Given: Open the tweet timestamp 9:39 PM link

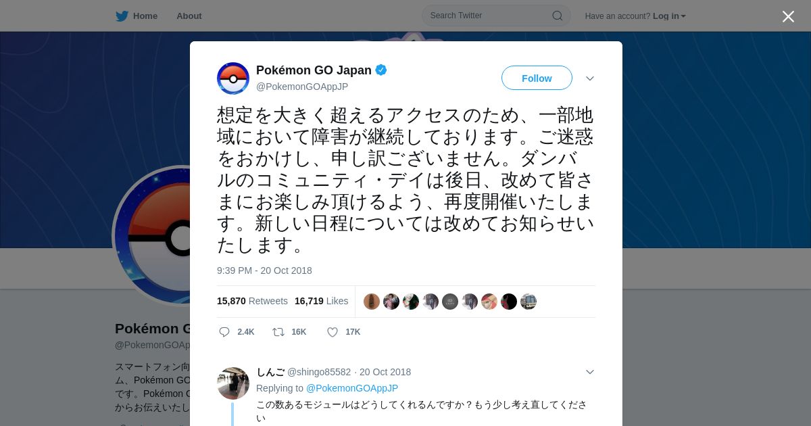Looking at the screenshot, I should (264, 270).
